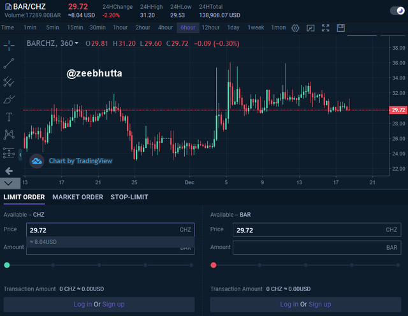Click Log in on buy panel
This screenshot has width=408, height=316.
pyautogui.click(x=83, y=304)
